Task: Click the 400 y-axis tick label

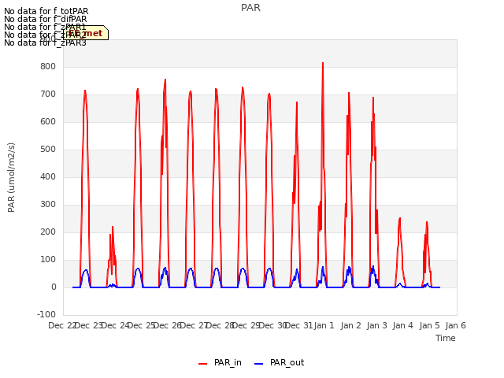Action: tap(48, 176)
